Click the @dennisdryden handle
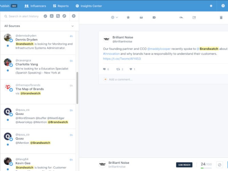The width and height of the screenshot is (228, 171). pyautogui.click(x=26, y=36)
